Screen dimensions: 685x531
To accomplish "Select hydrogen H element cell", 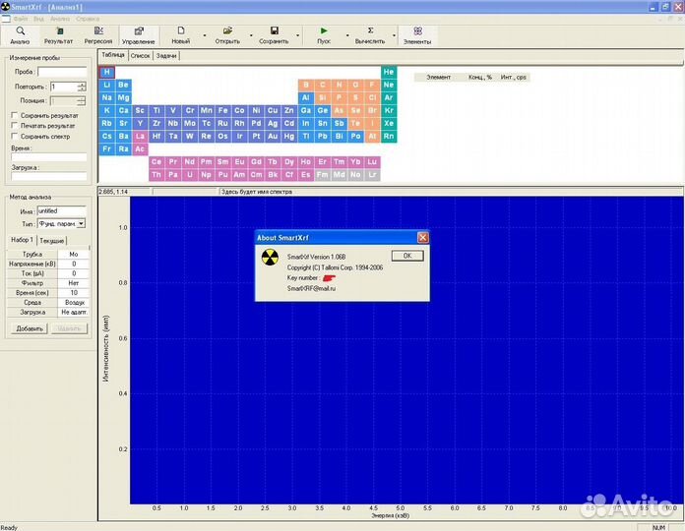I will (x=106, y=72).
